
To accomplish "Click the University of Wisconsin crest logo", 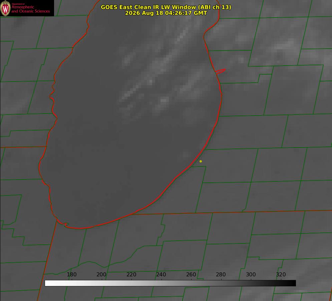I will tap(5, 8).
